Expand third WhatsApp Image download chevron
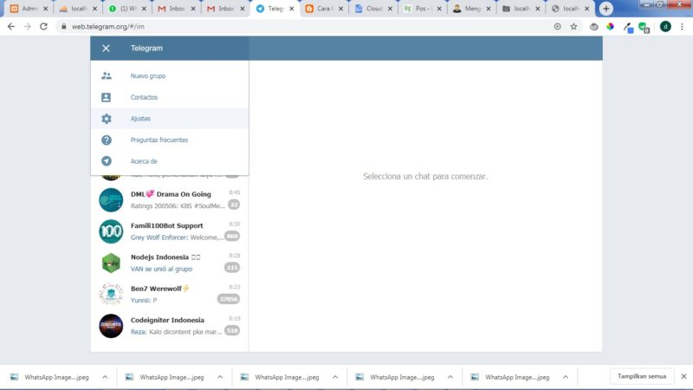This screenshot has height=390, width=693. 335,377
